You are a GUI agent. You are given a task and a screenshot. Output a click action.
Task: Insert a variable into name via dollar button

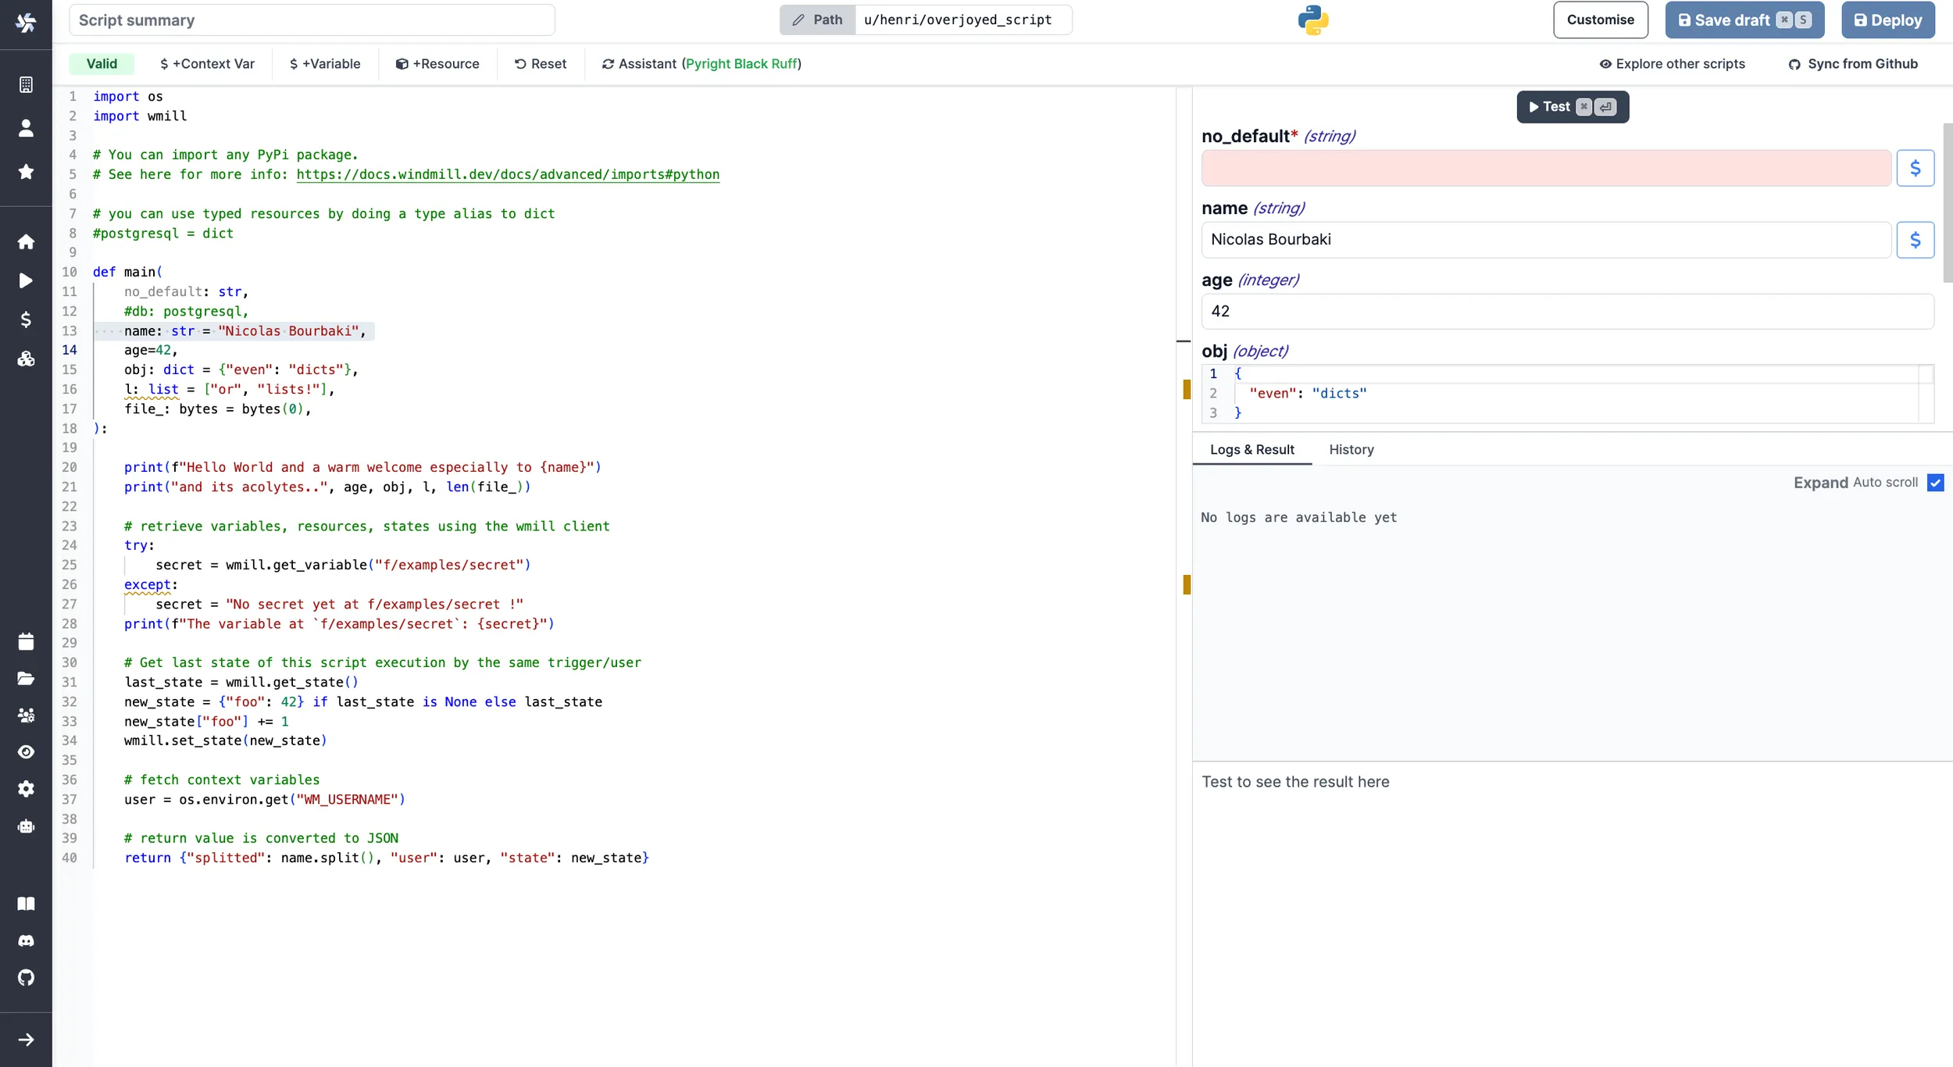1916,240
